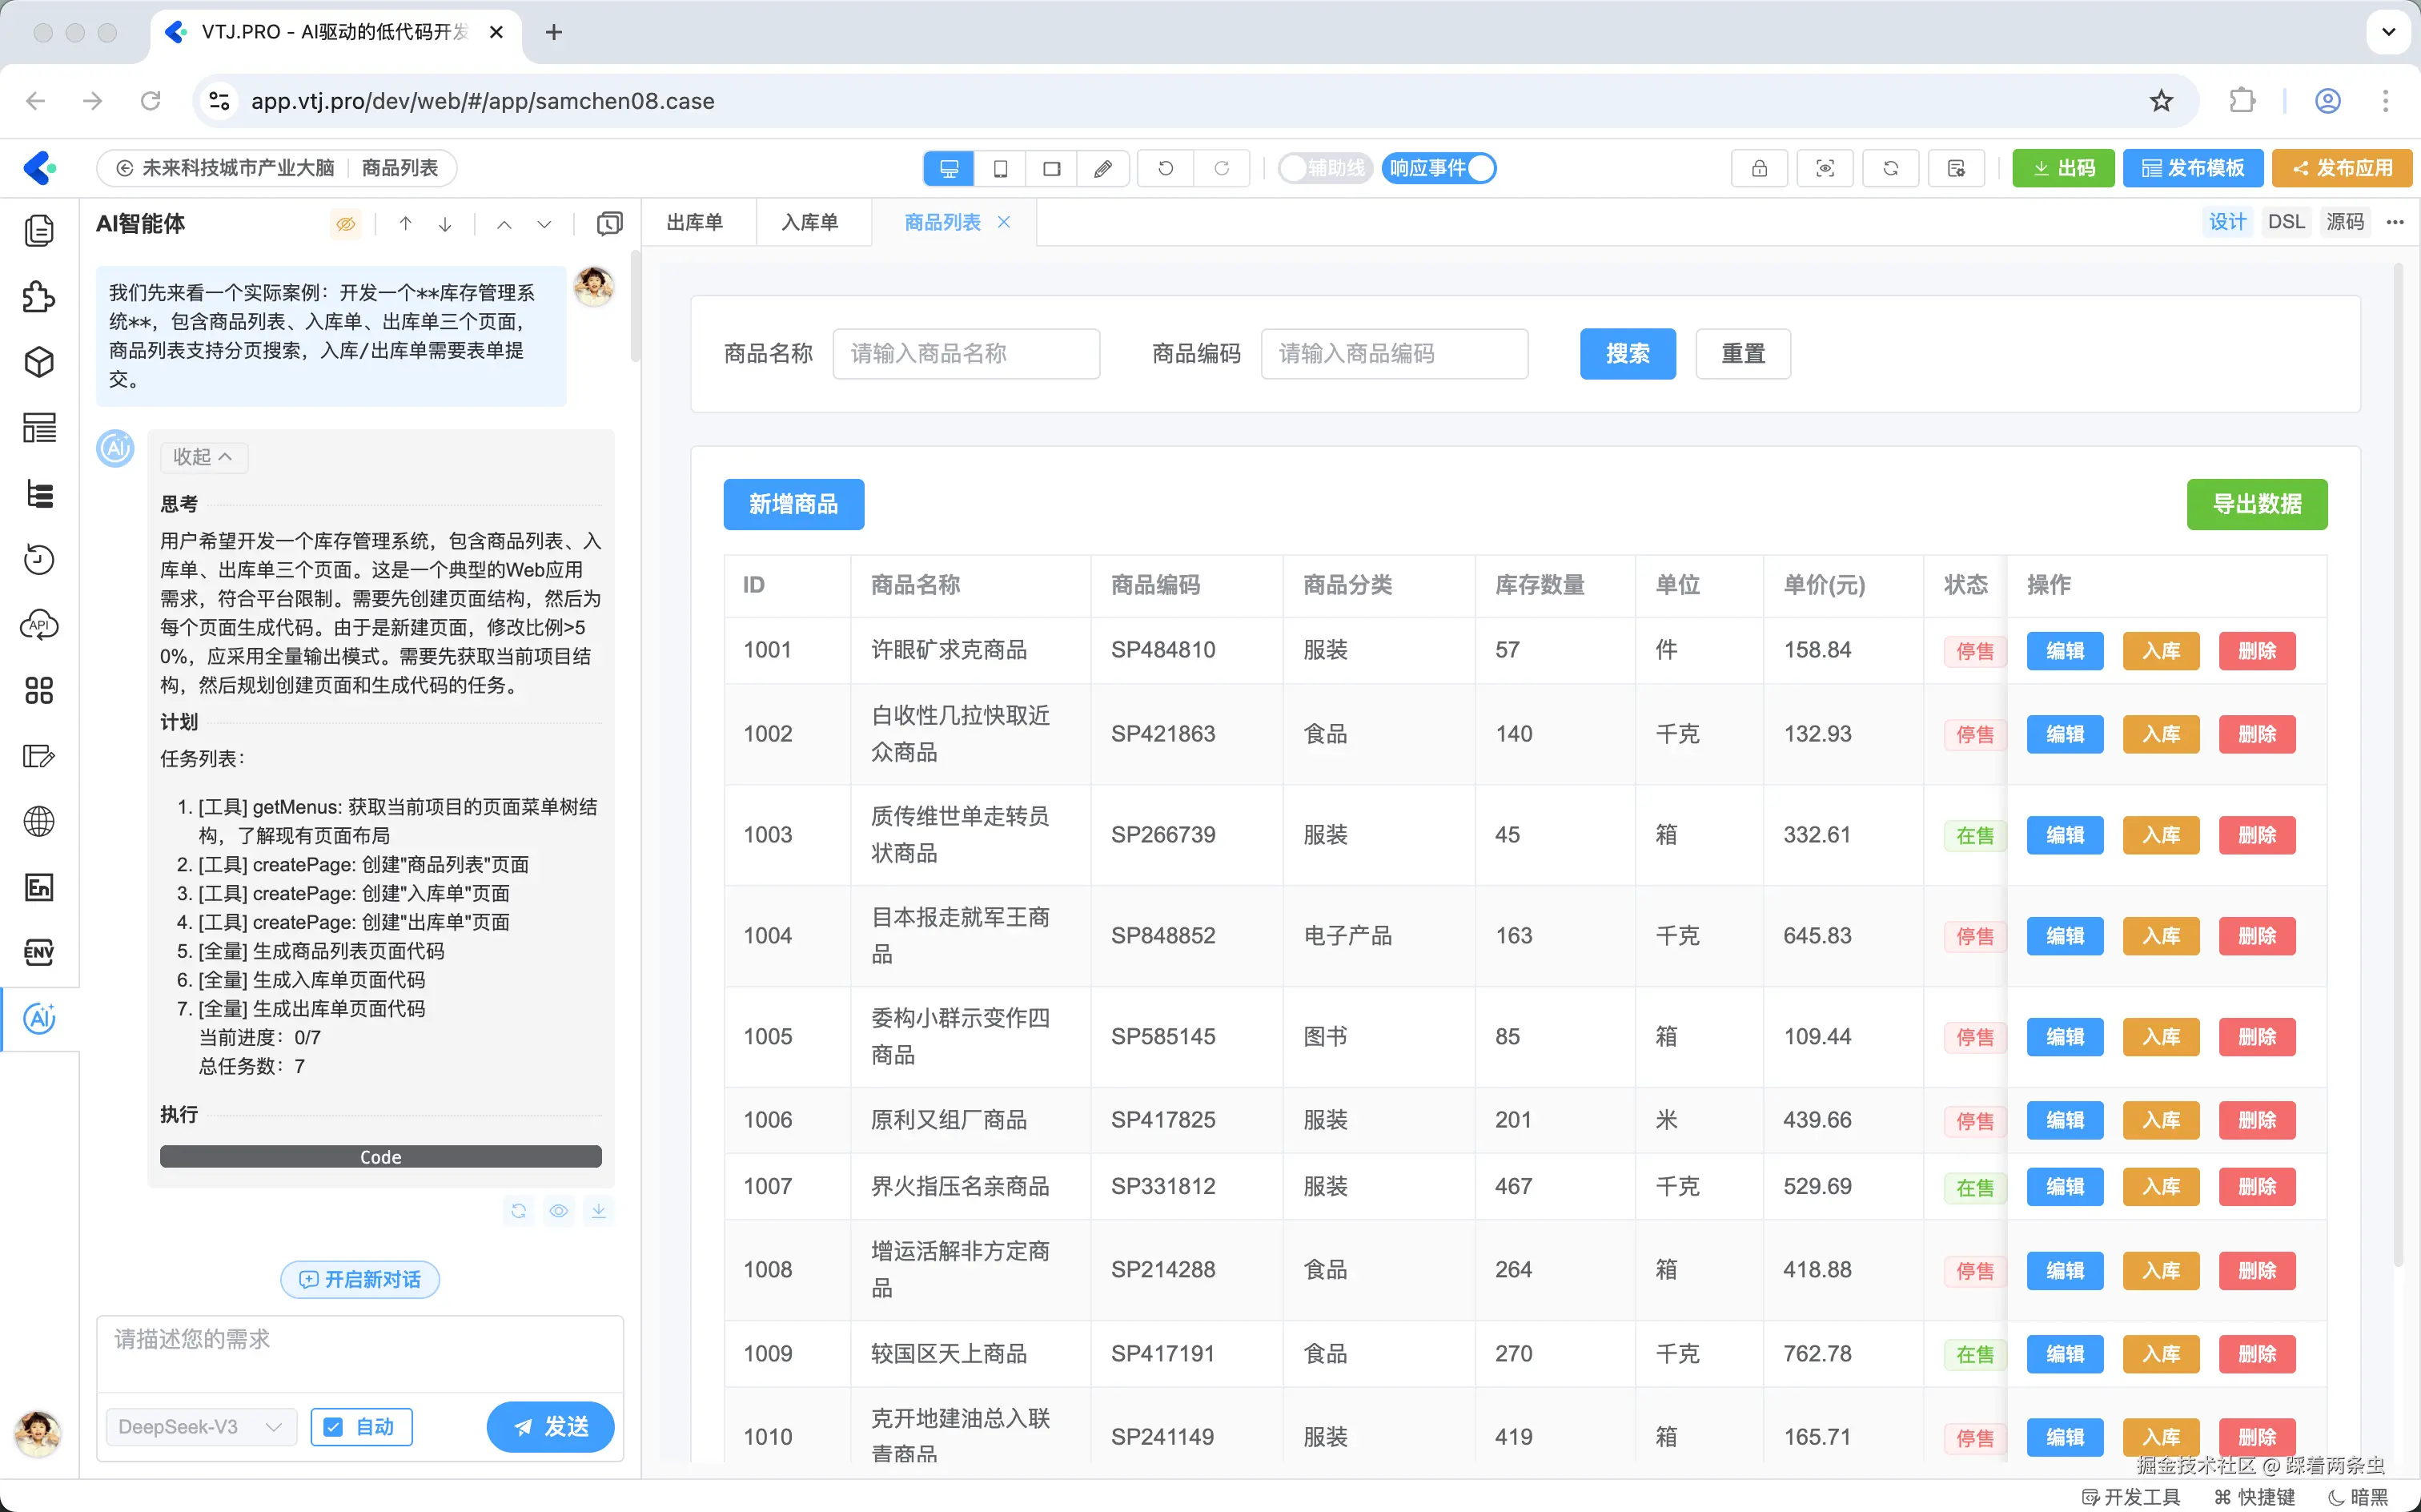This screenshot has height=1512, width=2421.
Task: Uncheck the 自动 checkbox
Action: pyautogui.click(x=334, y=1427)
